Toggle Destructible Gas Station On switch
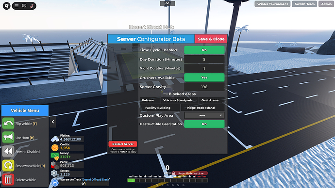Screen dimensions: 335x188 point(204,124)
